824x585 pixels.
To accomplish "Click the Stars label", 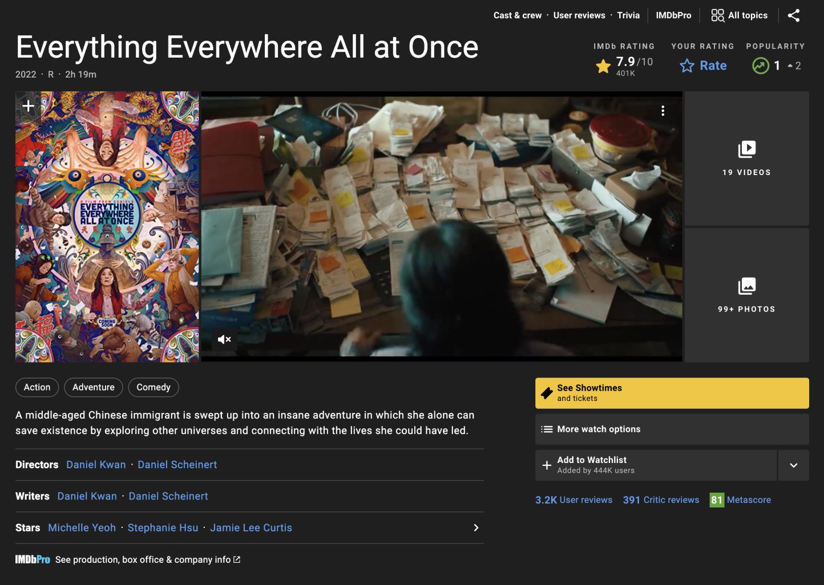I will (x=27, y=528).
